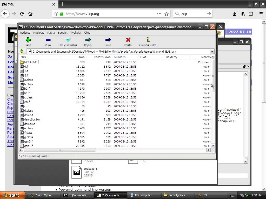
Task: Open Ominaisuudet (Properties) info icon
Action: click(x=148, y=40)
